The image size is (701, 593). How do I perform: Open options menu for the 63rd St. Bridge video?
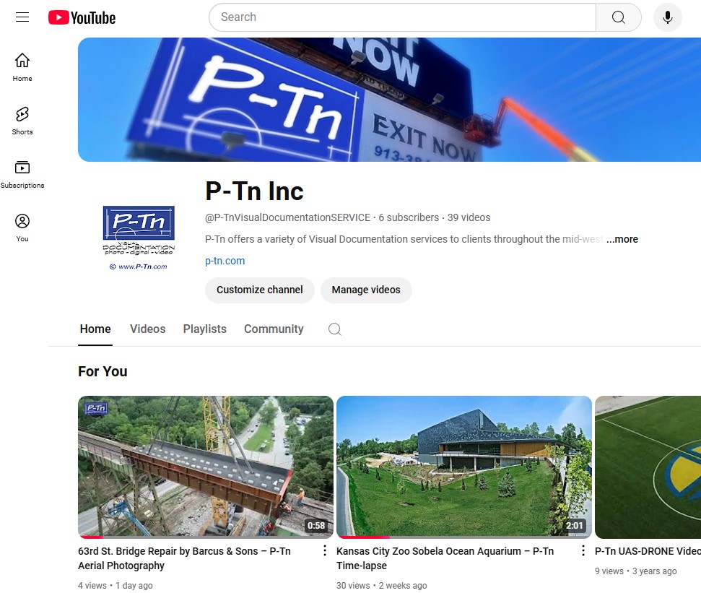(323, 550)
